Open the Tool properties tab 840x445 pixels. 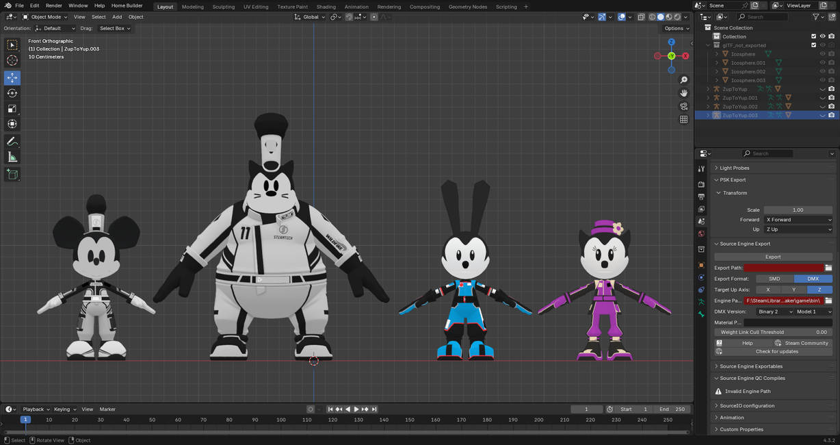701,168
